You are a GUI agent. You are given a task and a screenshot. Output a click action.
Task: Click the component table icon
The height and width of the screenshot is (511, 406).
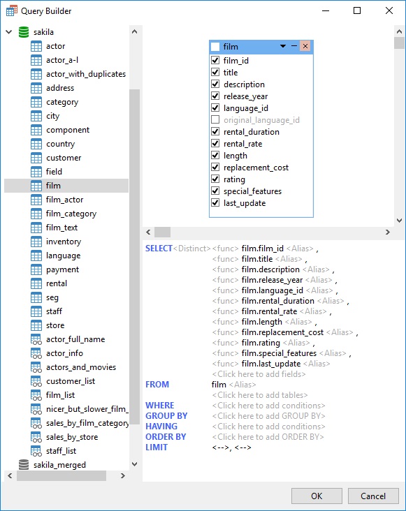36,130
